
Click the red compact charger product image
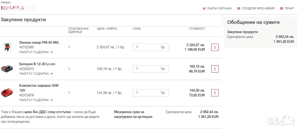[x=7, y=93]
